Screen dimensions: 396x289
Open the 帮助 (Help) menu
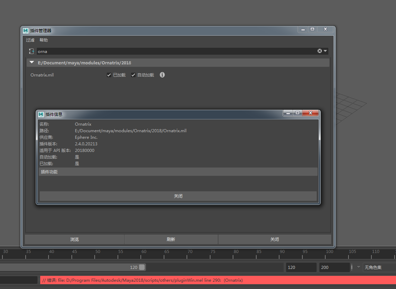tap(44, 40)
